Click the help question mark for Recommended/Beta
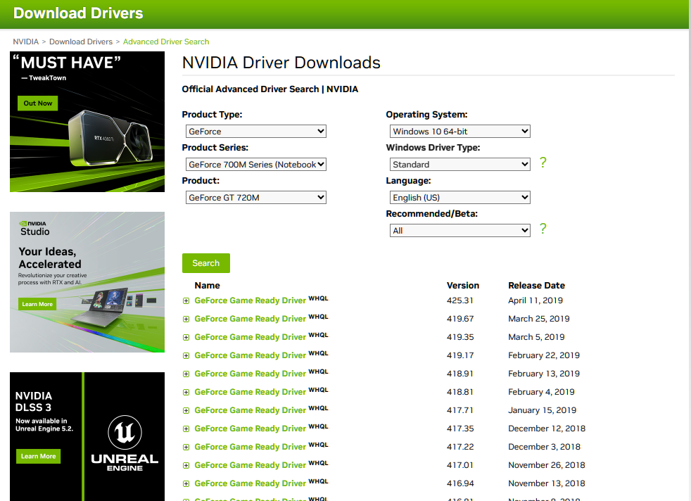 [543, 229]
